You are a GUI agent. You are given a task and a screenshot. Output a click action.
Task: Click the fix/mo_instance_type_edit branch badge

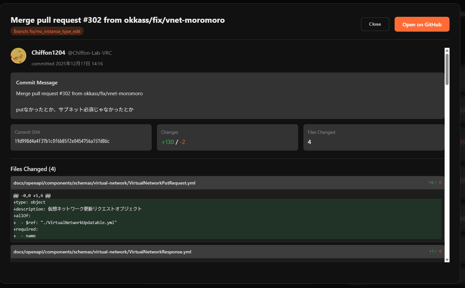coord(47,31)
